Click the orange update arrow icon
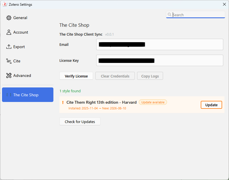 [x=63, y=102]
